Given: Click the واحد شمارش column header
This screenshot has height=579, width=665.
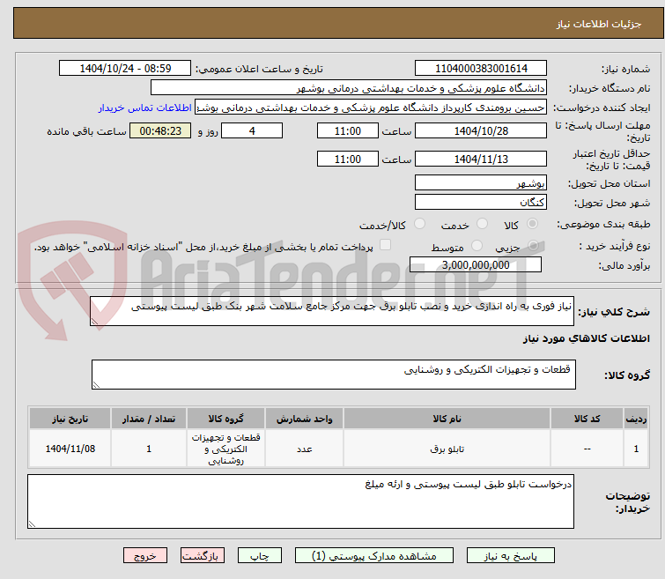Looking at the screenshot, I should (305, 419).
